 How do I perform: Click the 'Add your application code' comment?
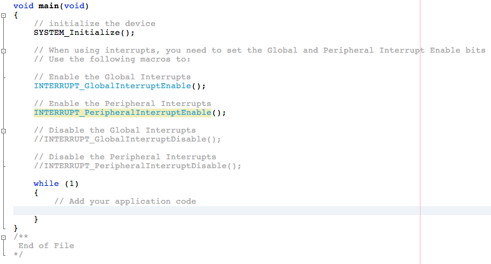tap(125, 201)
